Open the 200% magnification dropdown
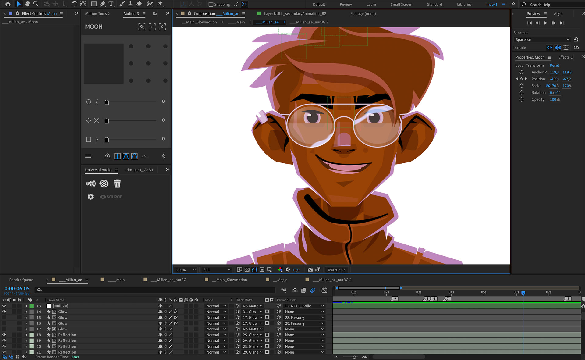The height and width of the screenshot is (360, 585). tap(185, 270)
